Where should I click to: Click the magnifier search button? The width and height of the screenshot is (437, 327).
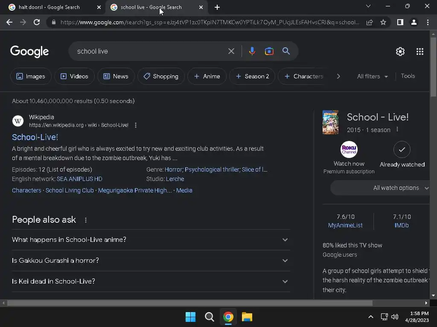[x=286, y=51]
